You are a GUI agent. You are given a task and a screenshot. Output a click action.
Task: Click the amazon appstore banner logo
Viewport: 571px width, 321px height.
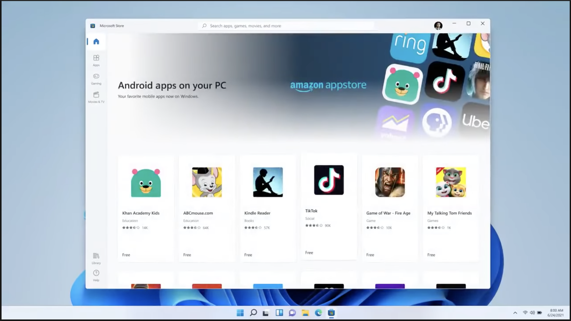point(328,85)
